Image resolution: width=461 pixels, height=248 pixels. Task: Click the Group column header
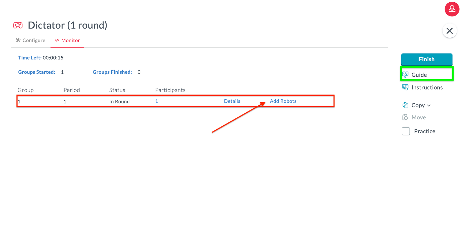(26, 90)
